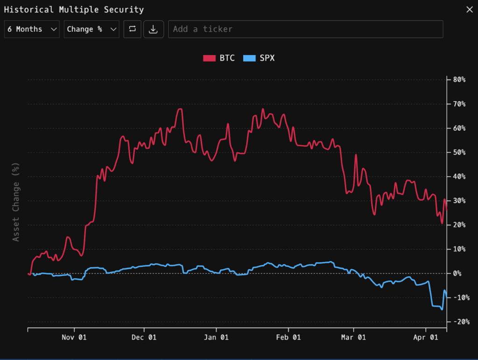Open the 6 Months period dropdown

point(32,29)
